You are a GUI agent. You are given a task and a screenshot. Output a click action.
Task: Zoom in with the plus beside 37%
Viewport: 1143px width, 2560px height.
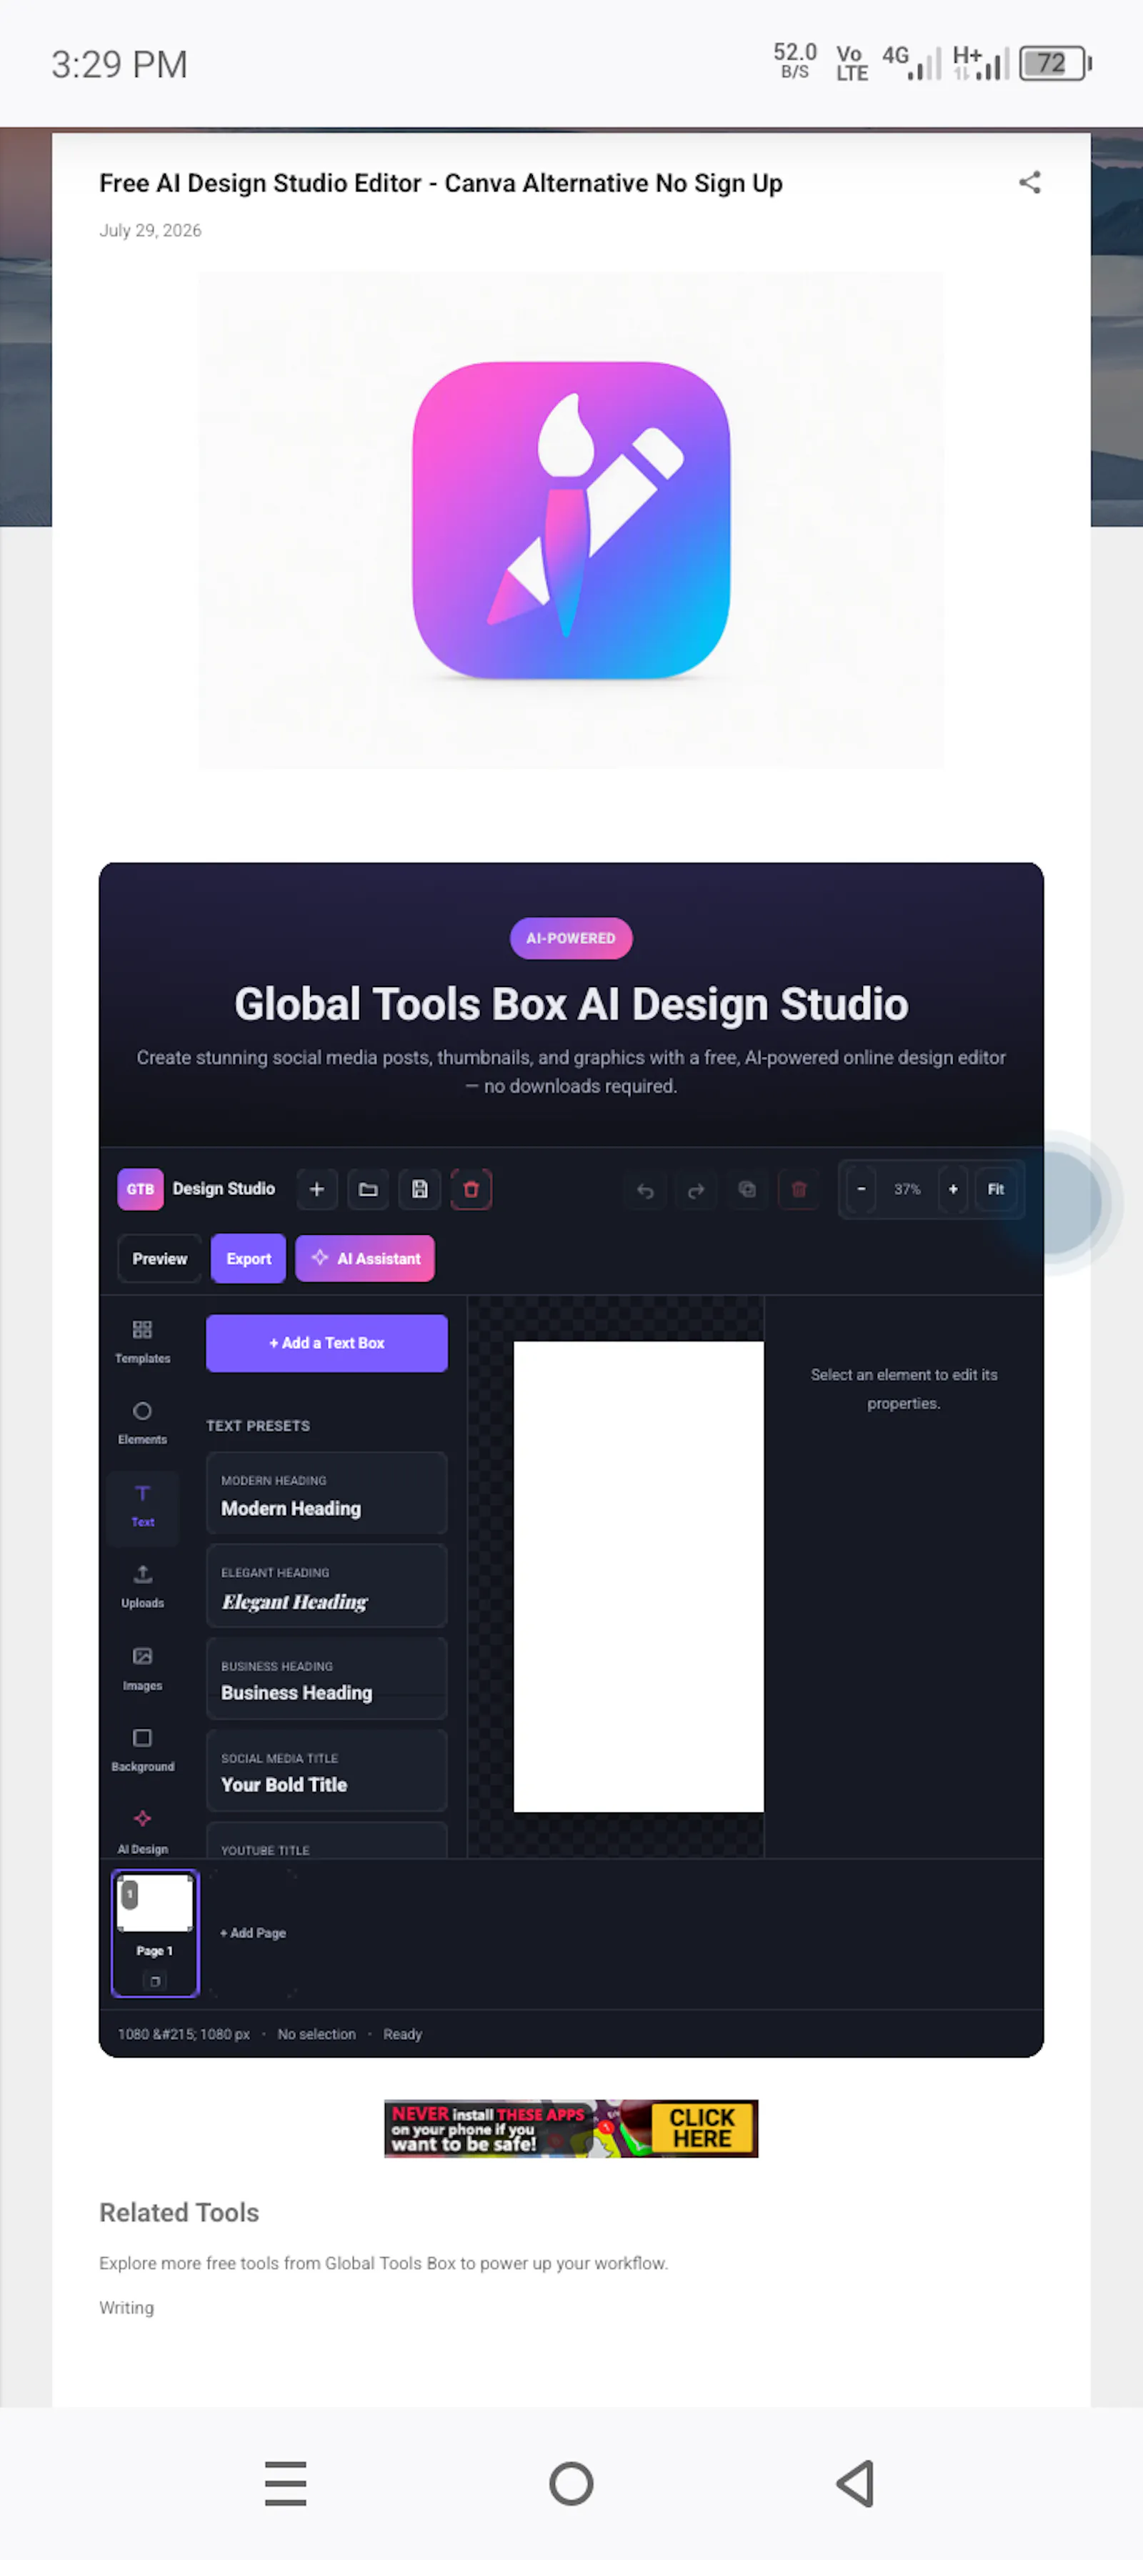click(x=952, y=1189)
